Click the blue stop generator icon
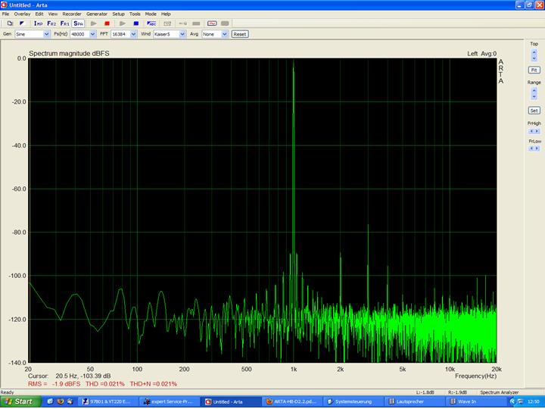The width and height of the screenshot is (545, 409). [135, 23]
